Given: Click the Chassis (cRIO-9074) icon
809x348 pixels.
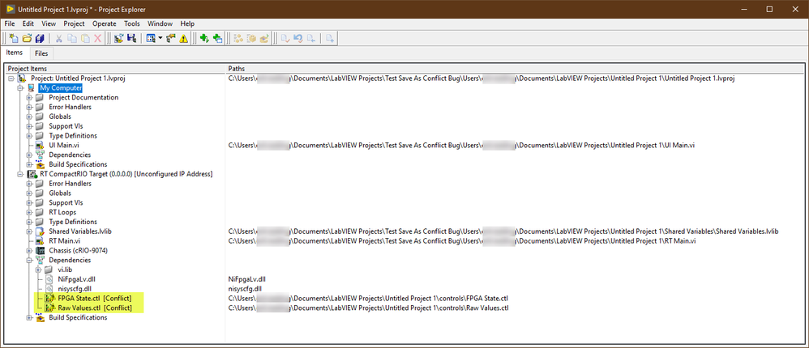Looking at the screenshot, I should click(x=40, y=251).
